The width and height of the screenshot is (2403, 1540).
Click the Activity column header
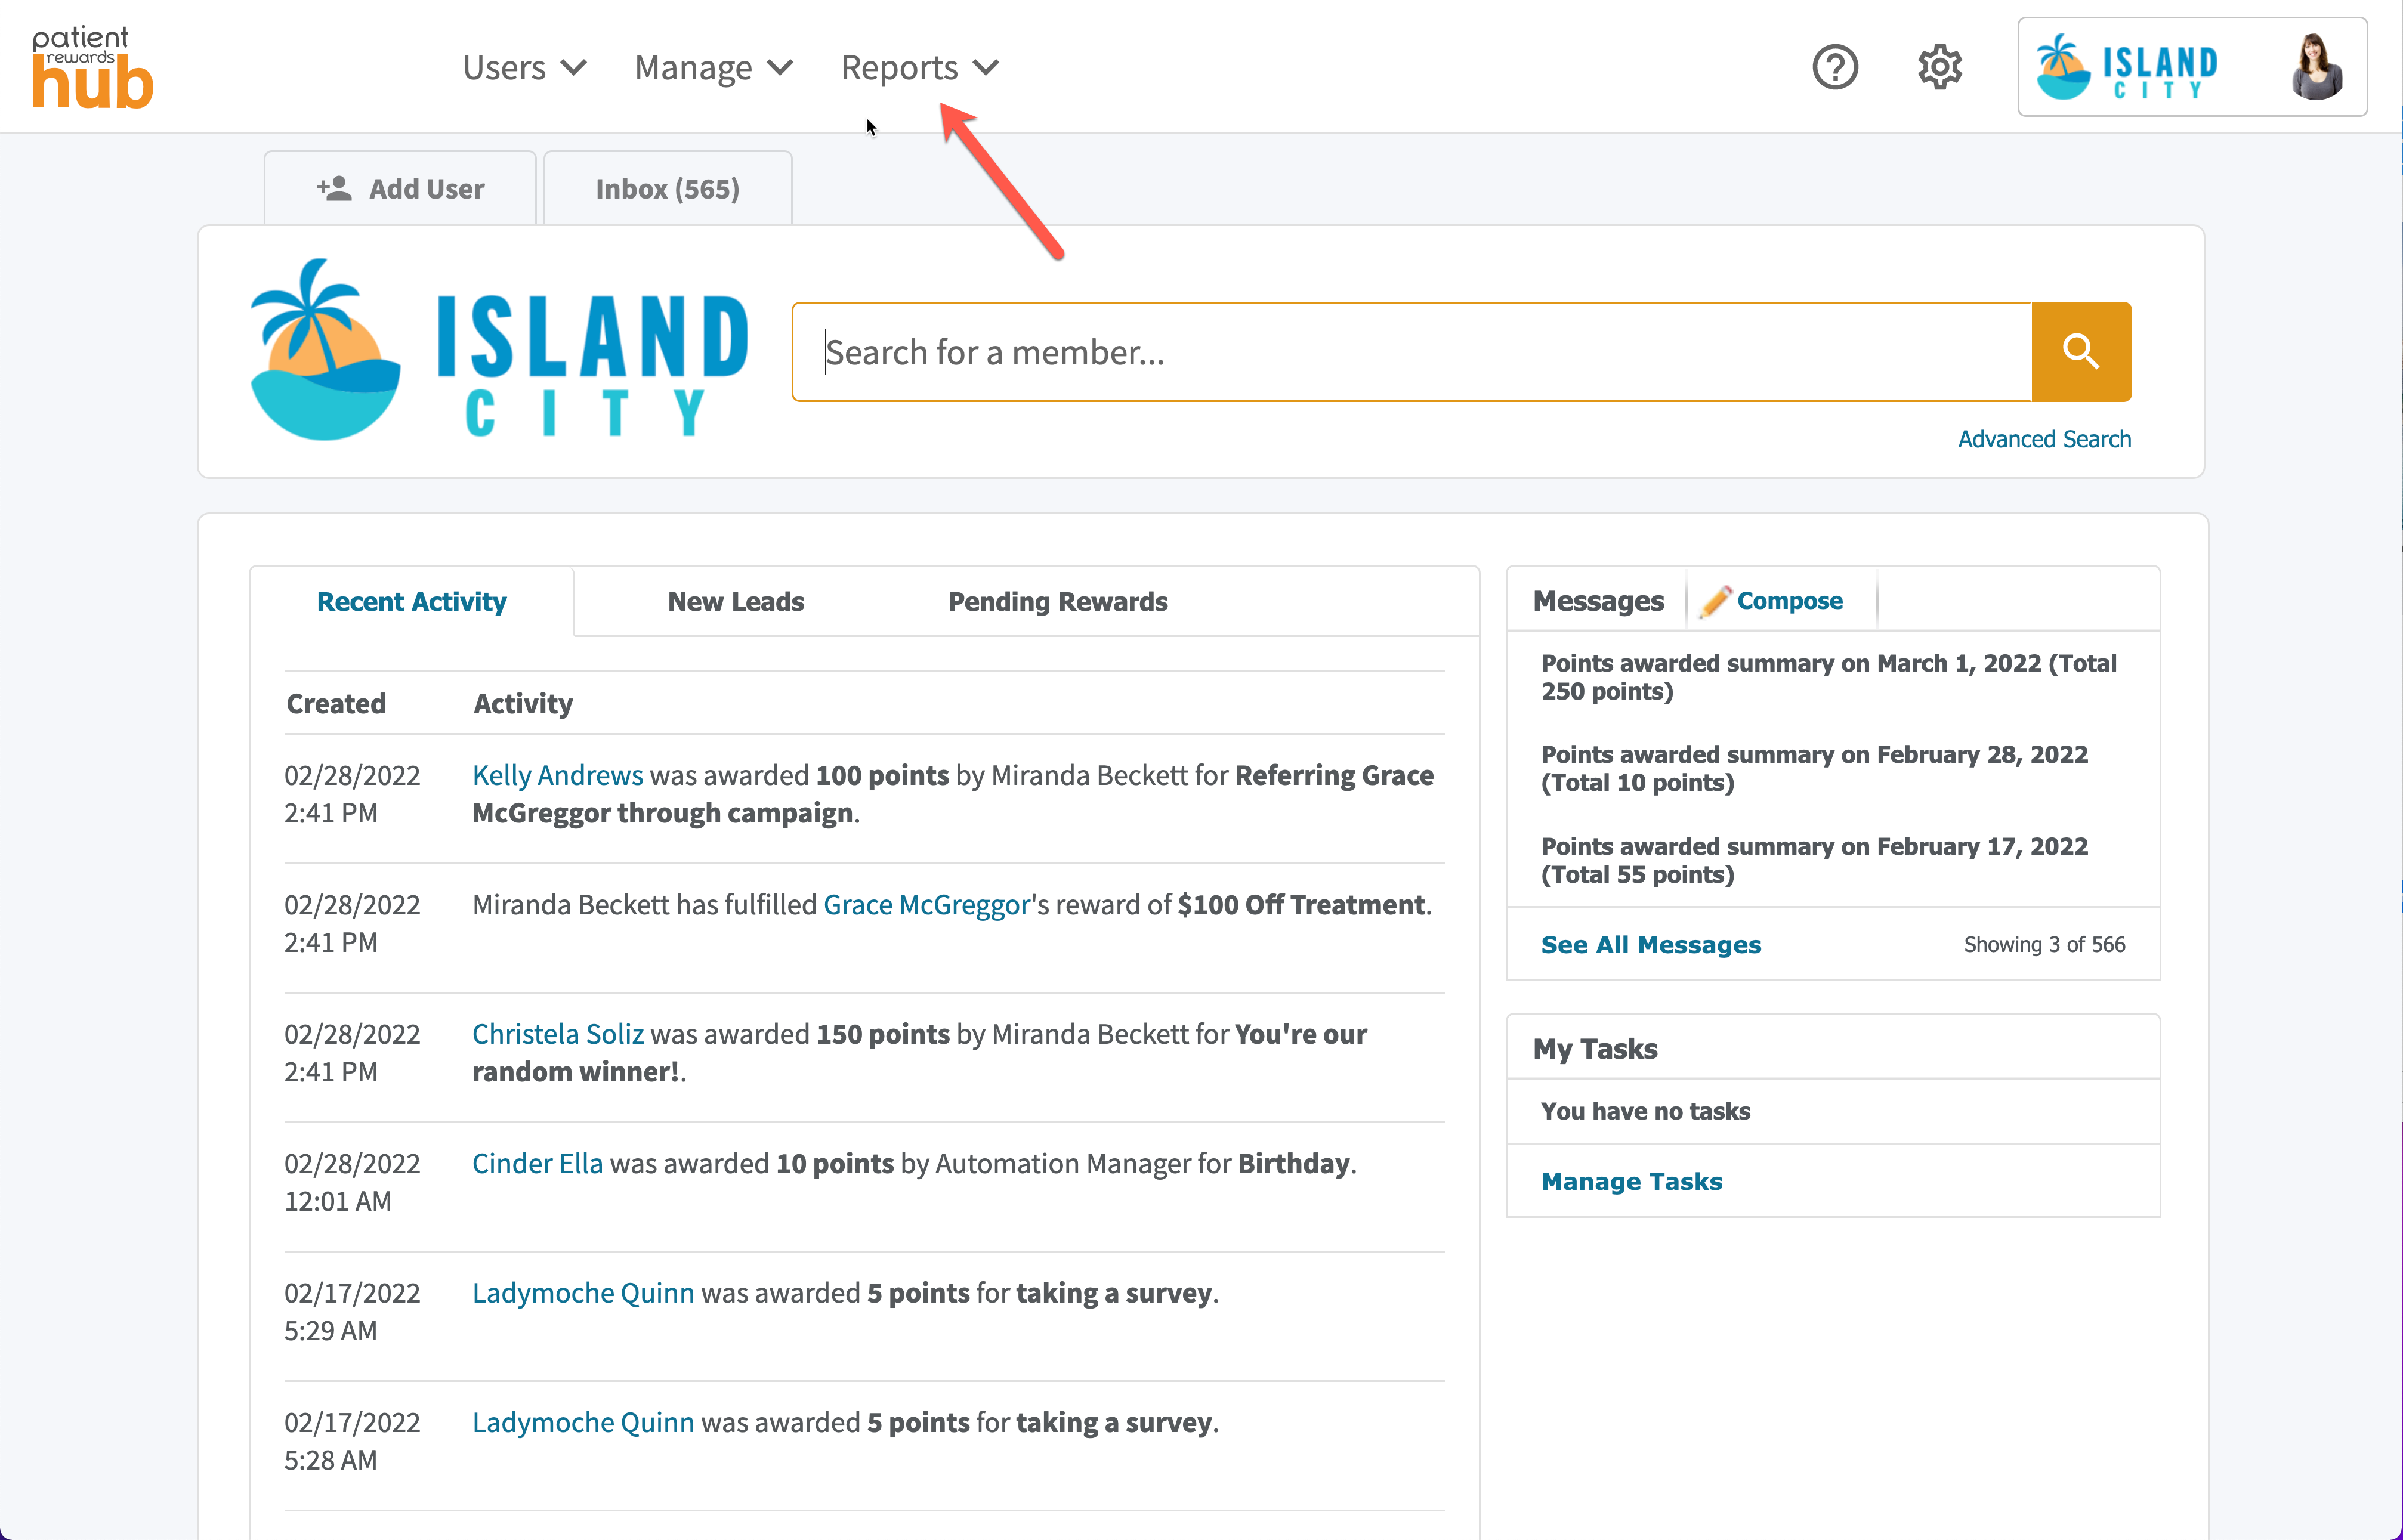523,704
